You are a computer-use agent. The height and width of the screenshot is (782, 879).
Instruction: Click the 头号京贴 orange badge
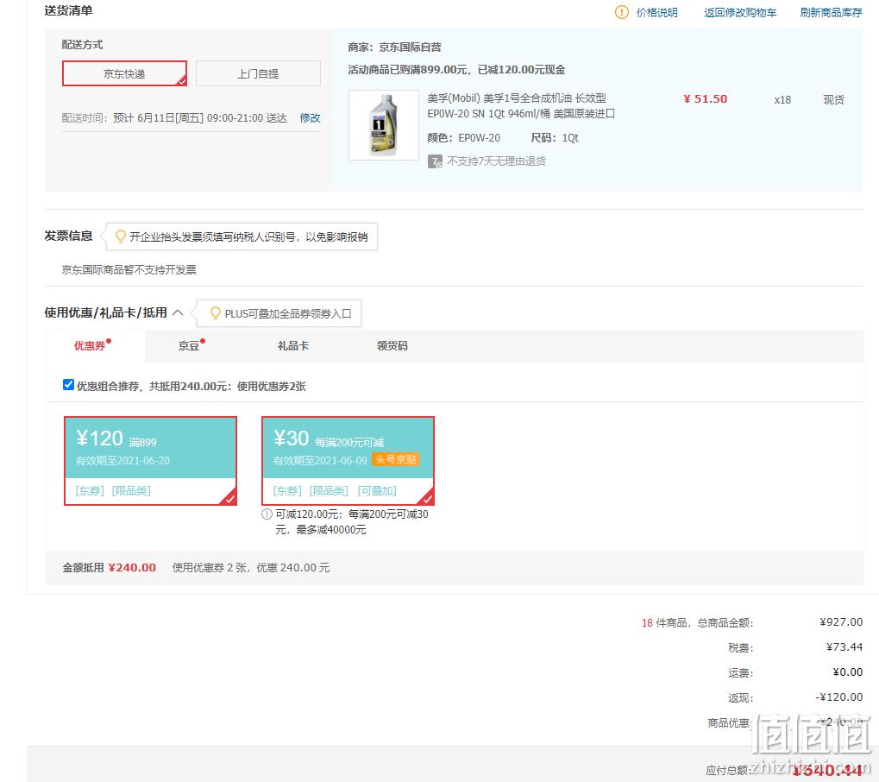(396, 460)
